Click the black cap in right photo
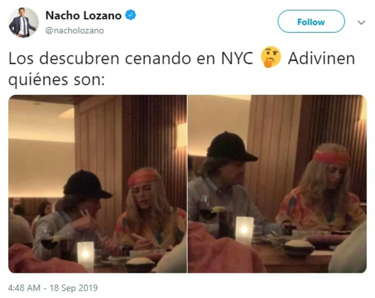 pos(231,147)
